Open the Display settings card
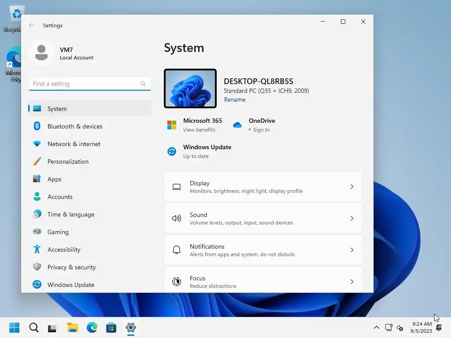This screenshot has height=338, width=451. coord(263,187)
